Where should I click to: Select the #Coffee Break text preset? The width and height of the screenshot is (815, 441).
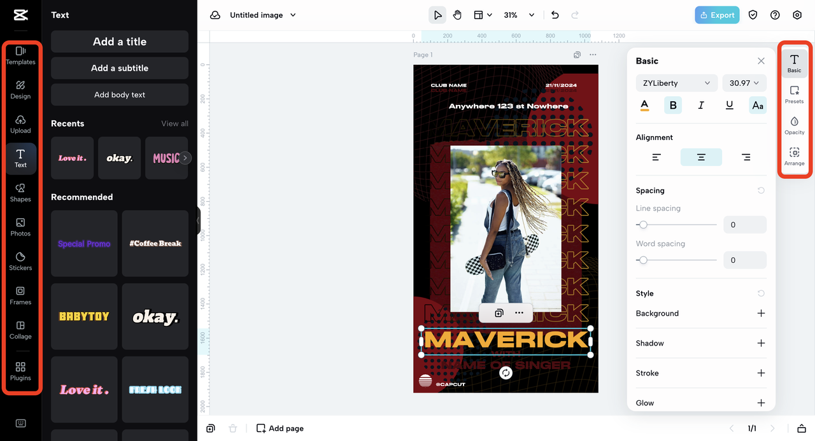click(155, 244)
